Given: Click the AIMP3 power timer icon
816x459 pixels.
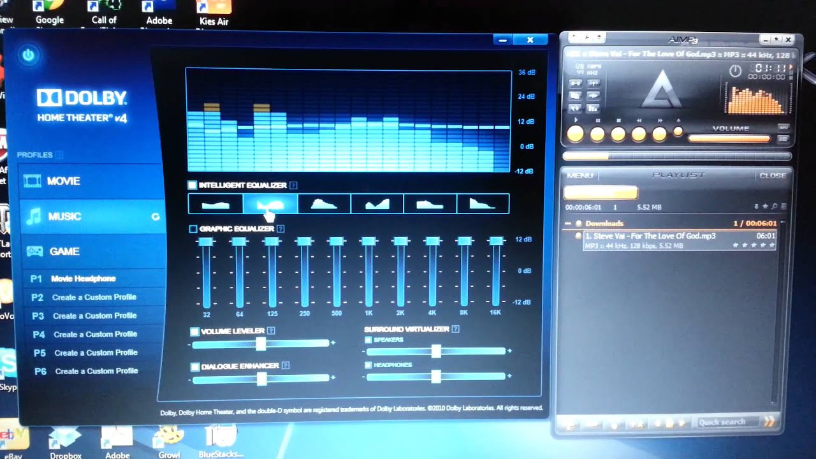Looking at the screenshot, I should pyautogui.click(x=735, y=71).
